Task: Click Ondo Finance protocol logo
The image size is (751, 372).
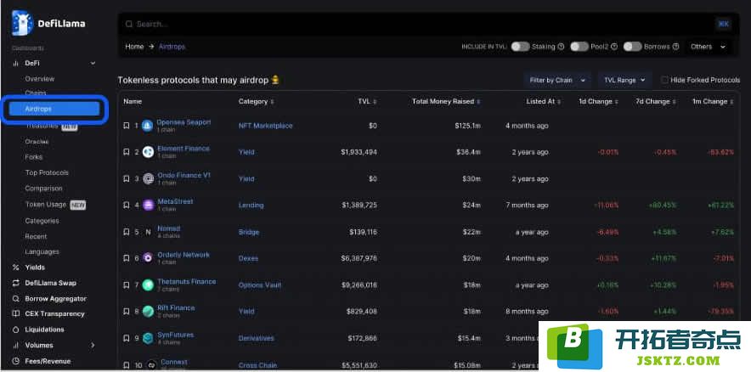Action: tap(148, 178)
